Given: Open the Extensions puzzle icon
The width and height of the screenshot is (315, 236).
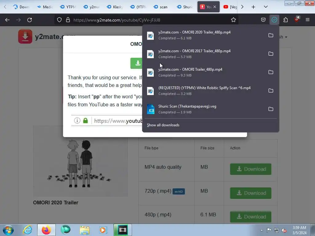Looking at the screenshot, I should click(285, 20).
